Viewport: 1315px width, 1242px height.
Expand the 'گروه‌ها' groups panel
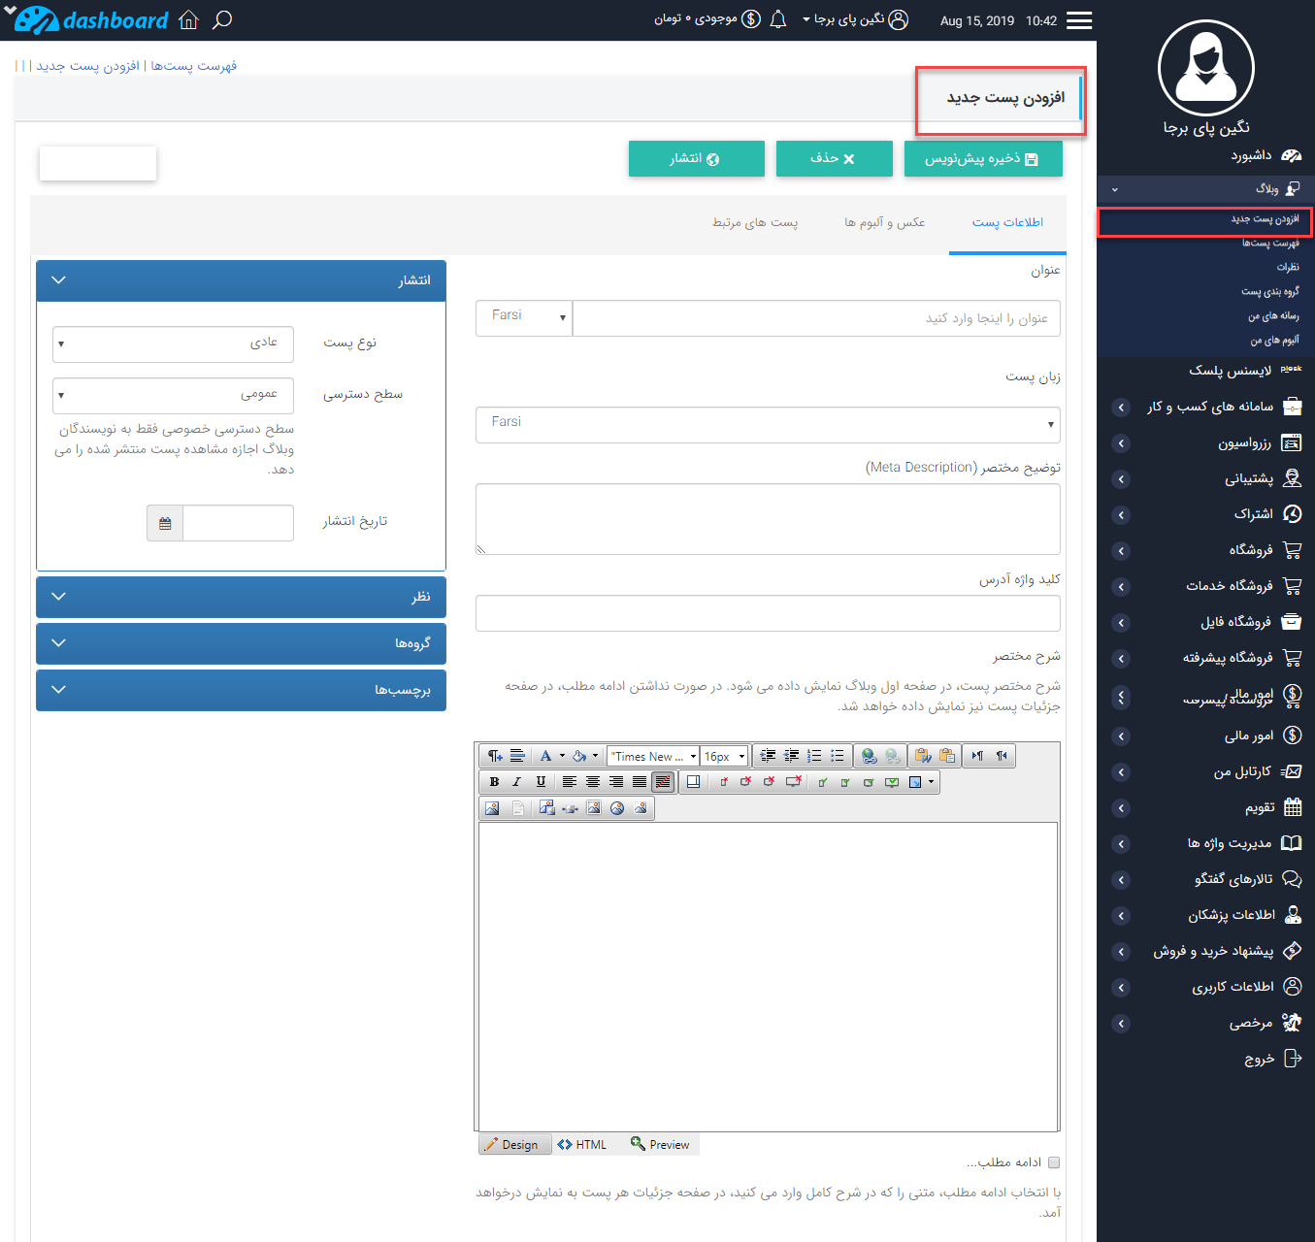coord(241,643)
